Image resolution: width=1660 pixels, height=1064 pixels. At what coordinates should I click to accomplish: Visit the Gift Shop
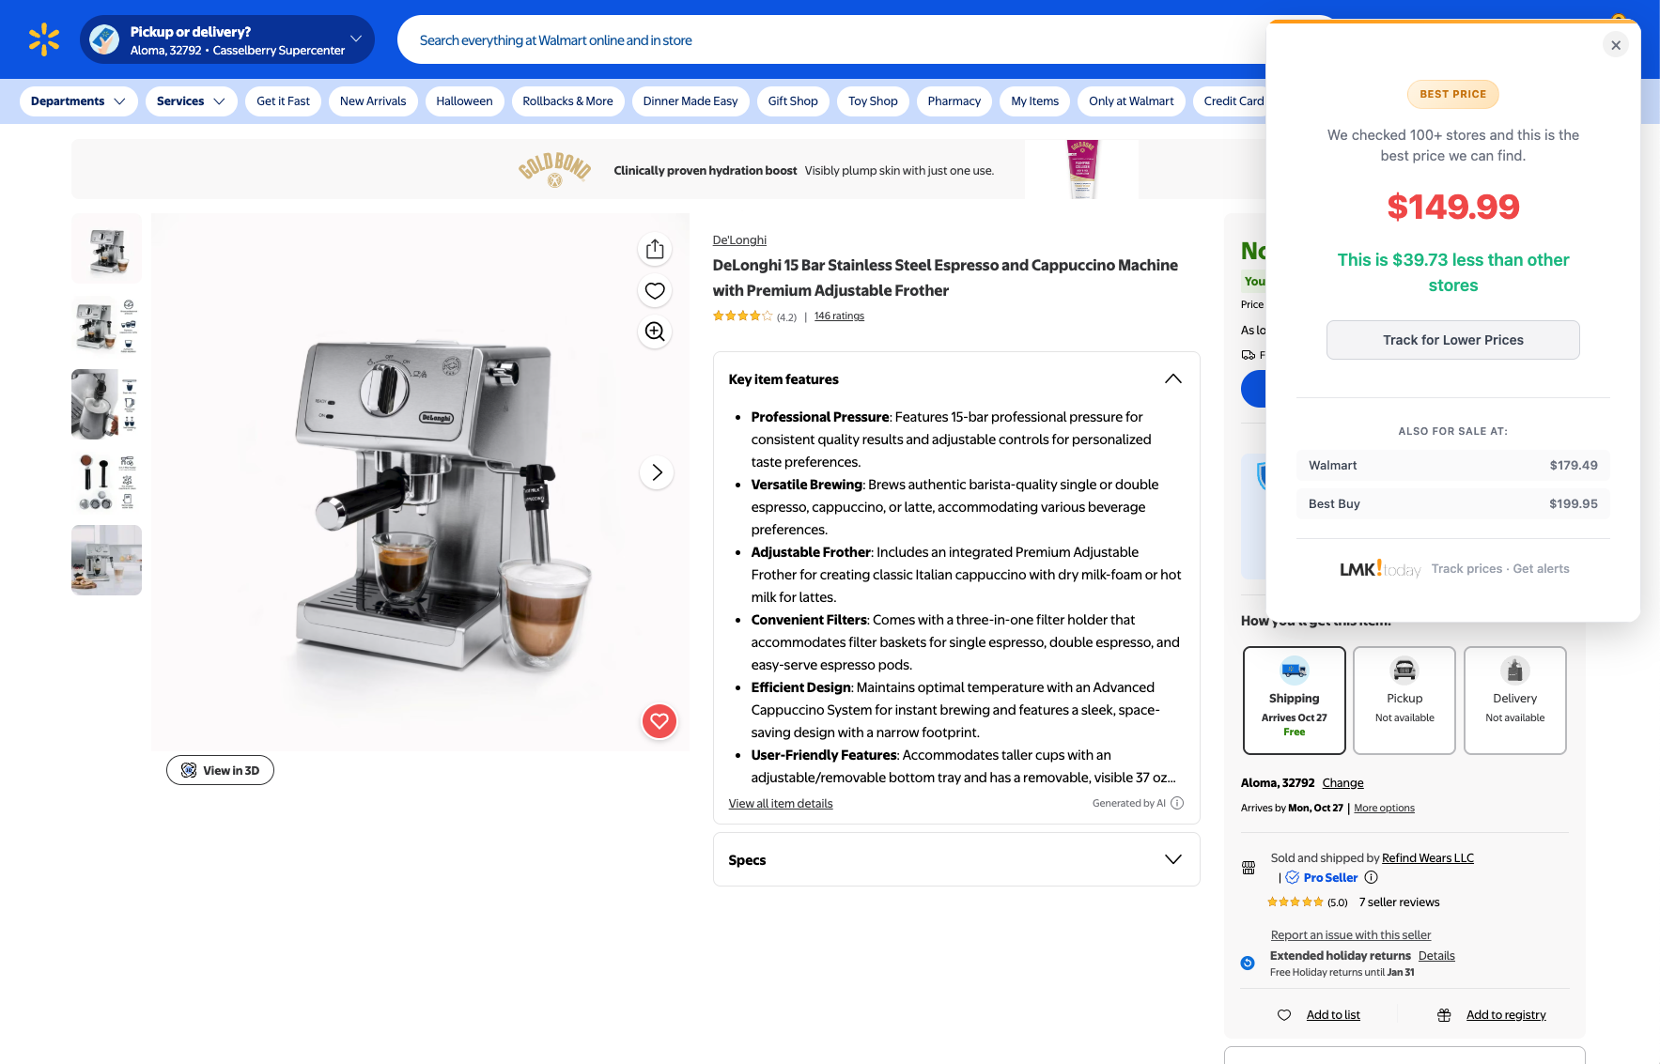pyautogui.click(x=793, y=101)
